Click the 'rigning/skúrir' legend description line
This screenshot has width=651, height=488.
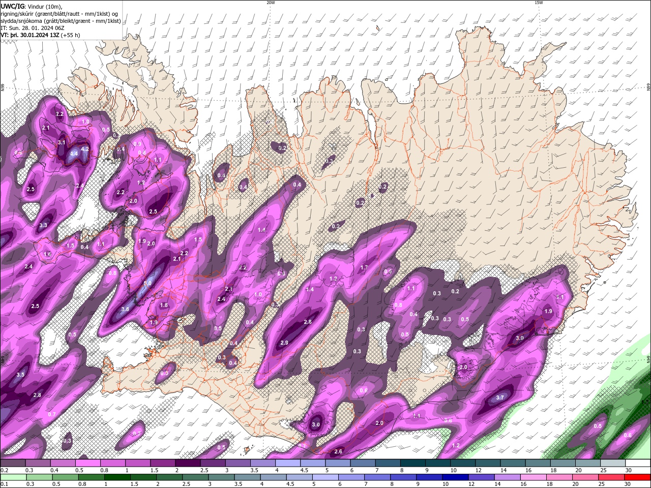click(x=60, y=13)
